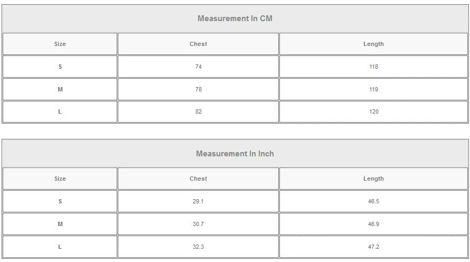The height and width of the screenshot is (262, 470).
Task: Select the Length header in Inch table
Action: pyautogui.click(x=373, y=179)
